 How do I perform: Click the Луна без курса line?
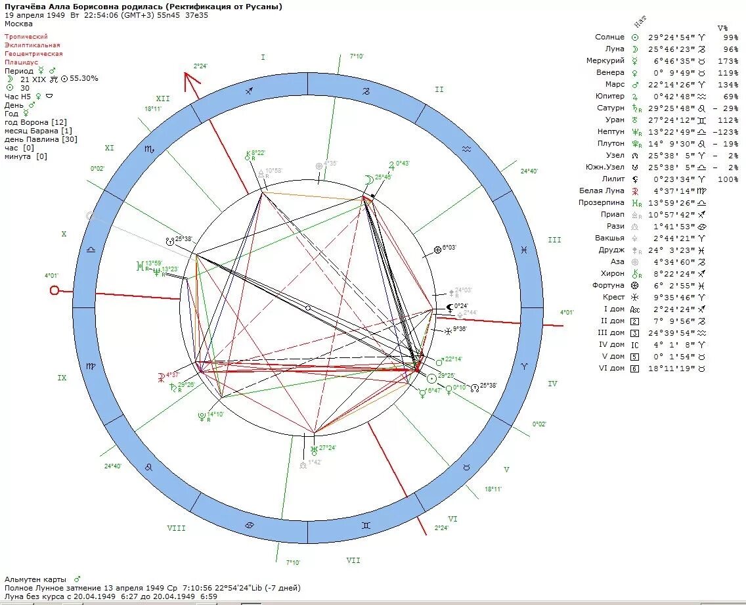111,596
